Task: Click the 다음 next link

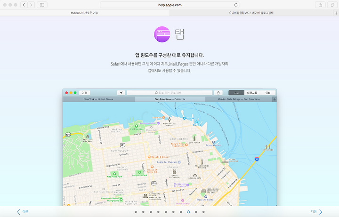Action: (316, 212)
